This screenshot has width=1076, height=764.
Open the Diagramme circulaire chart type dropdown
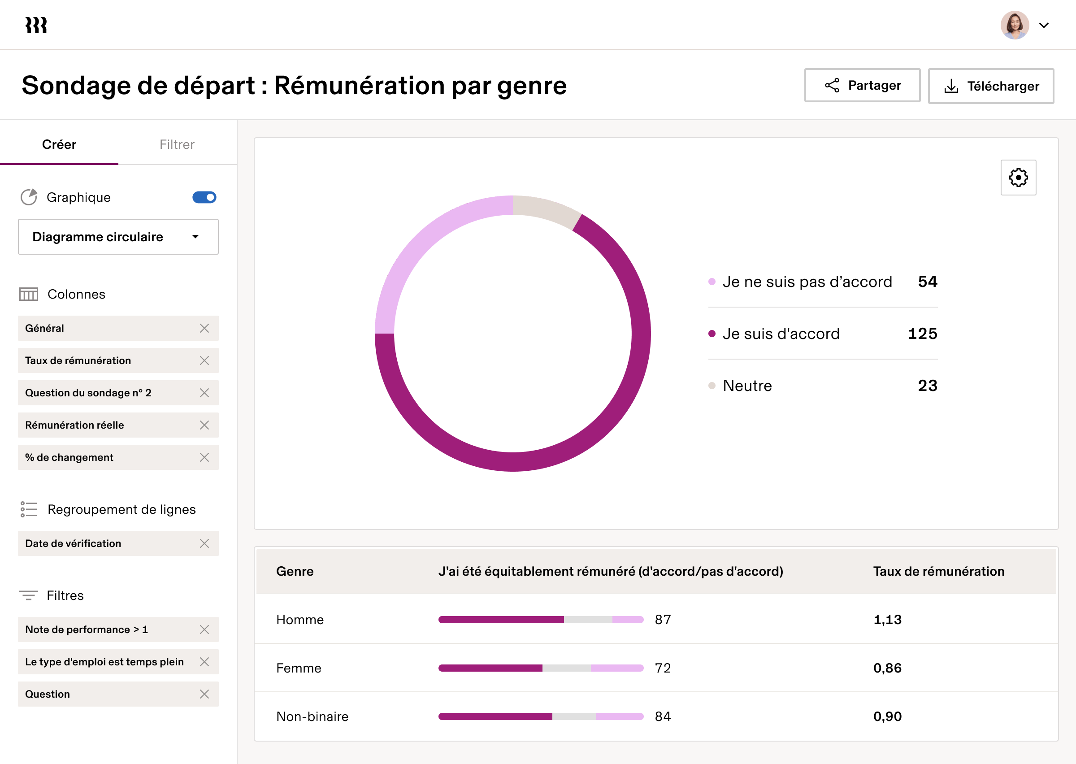[118, 237]
